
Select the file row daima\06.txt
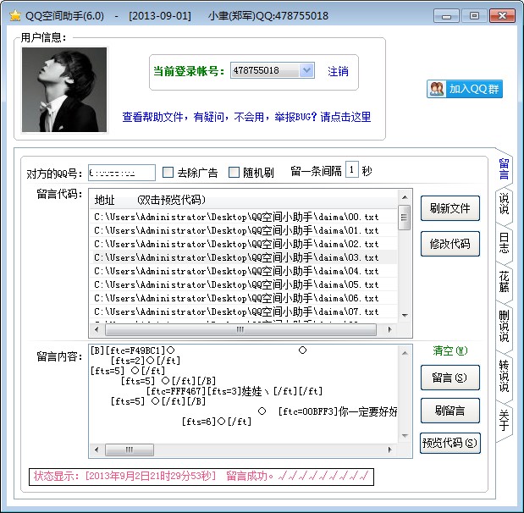[243, 298]
